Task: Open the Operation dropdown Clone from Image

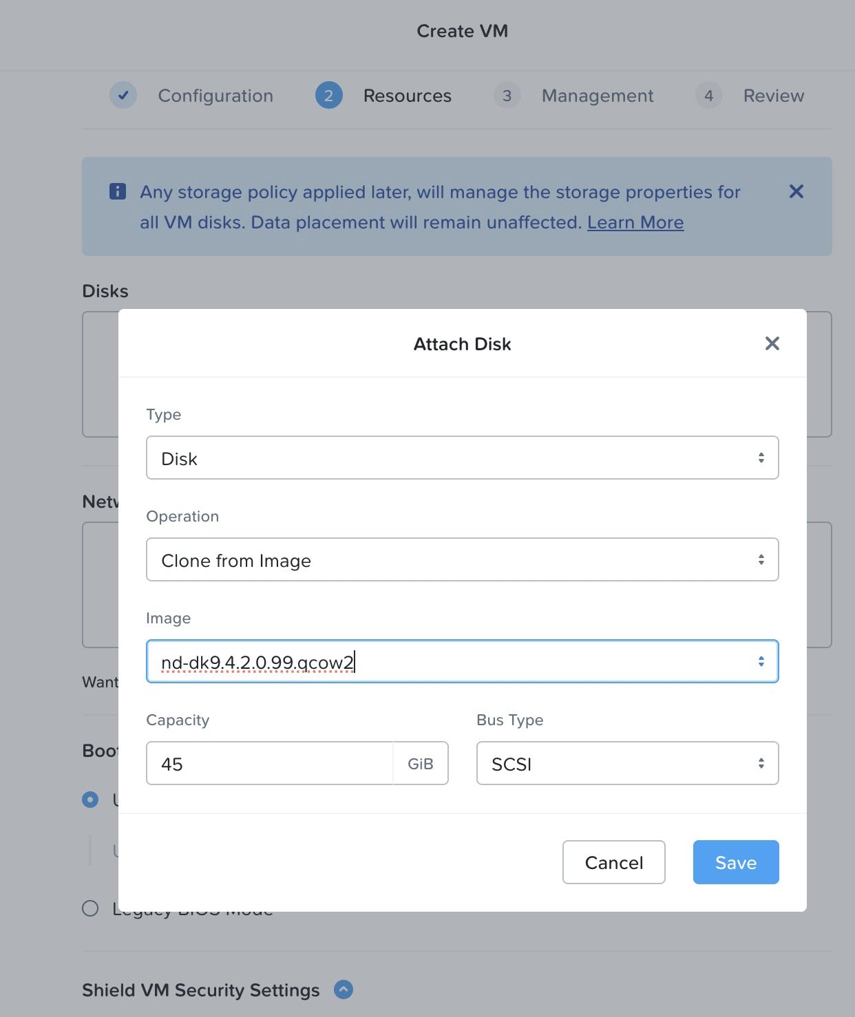Action: (x=462, y=559)
